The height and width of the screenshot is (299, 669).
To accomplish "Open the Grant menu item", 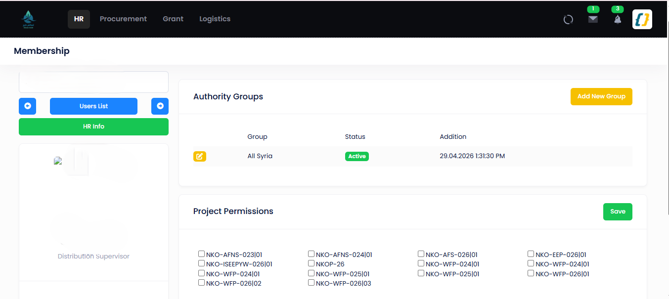I will click(x=173, y=19).
